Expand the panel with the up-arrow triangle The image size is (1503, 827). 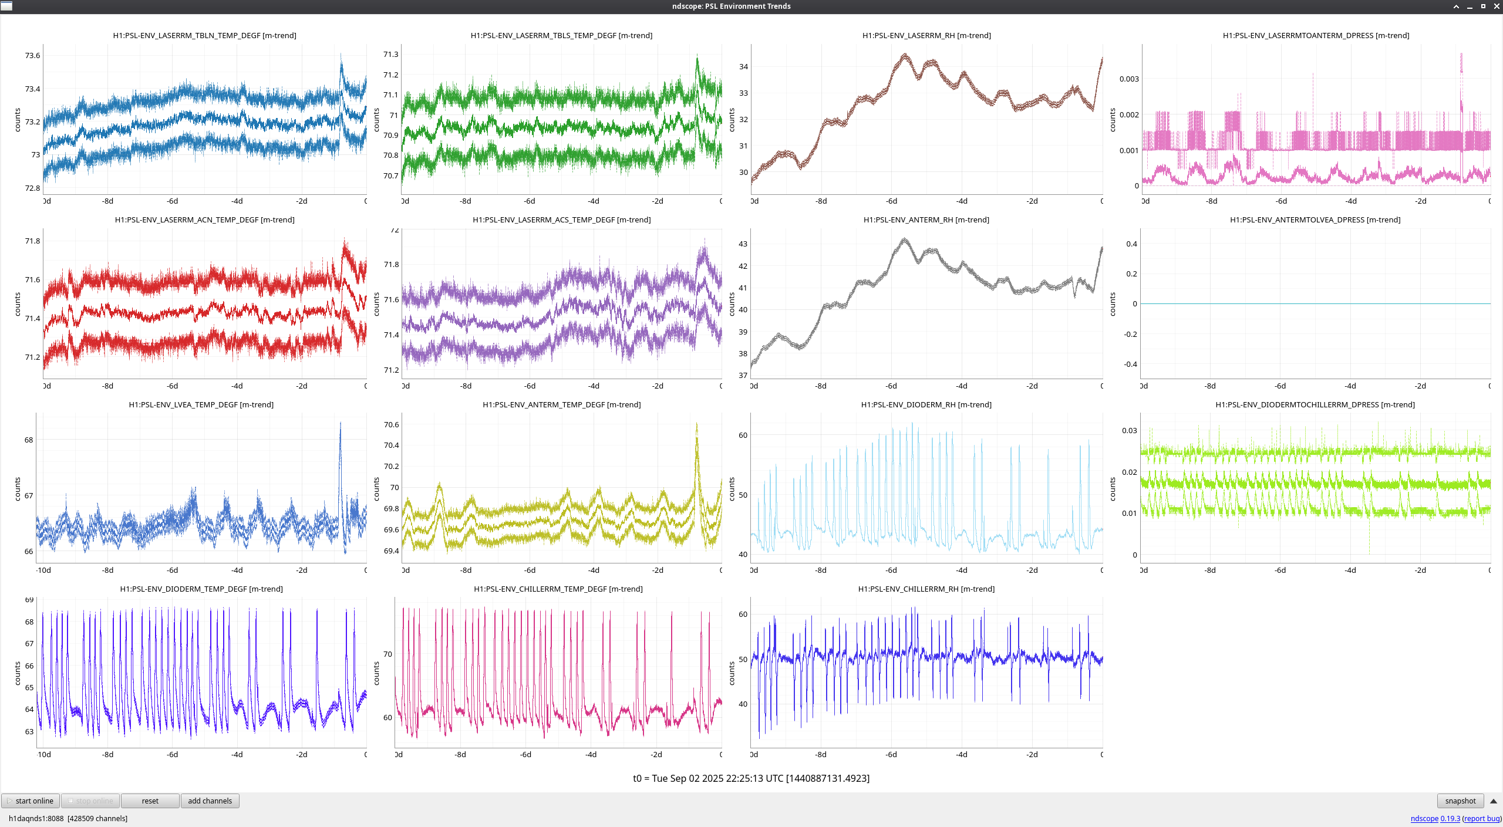tap(1493, 801)
